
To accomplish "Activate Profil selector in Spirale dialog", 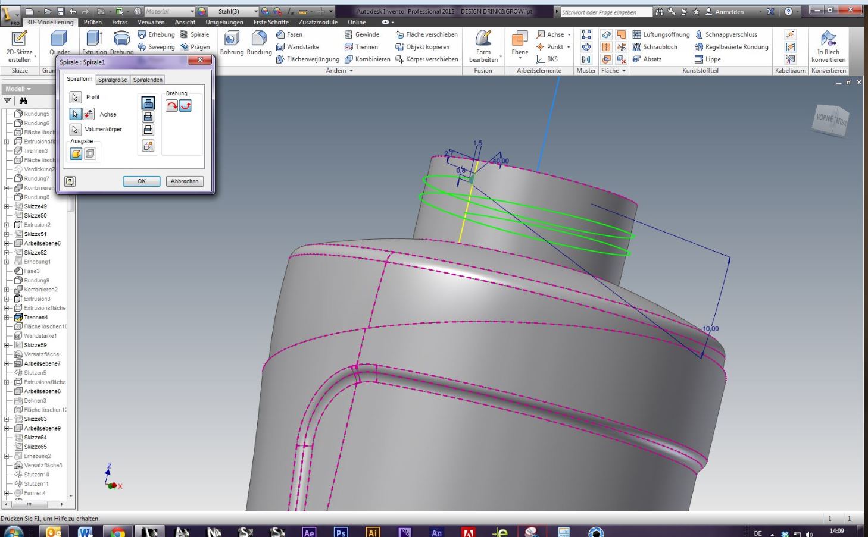I will tap(75, 97).
